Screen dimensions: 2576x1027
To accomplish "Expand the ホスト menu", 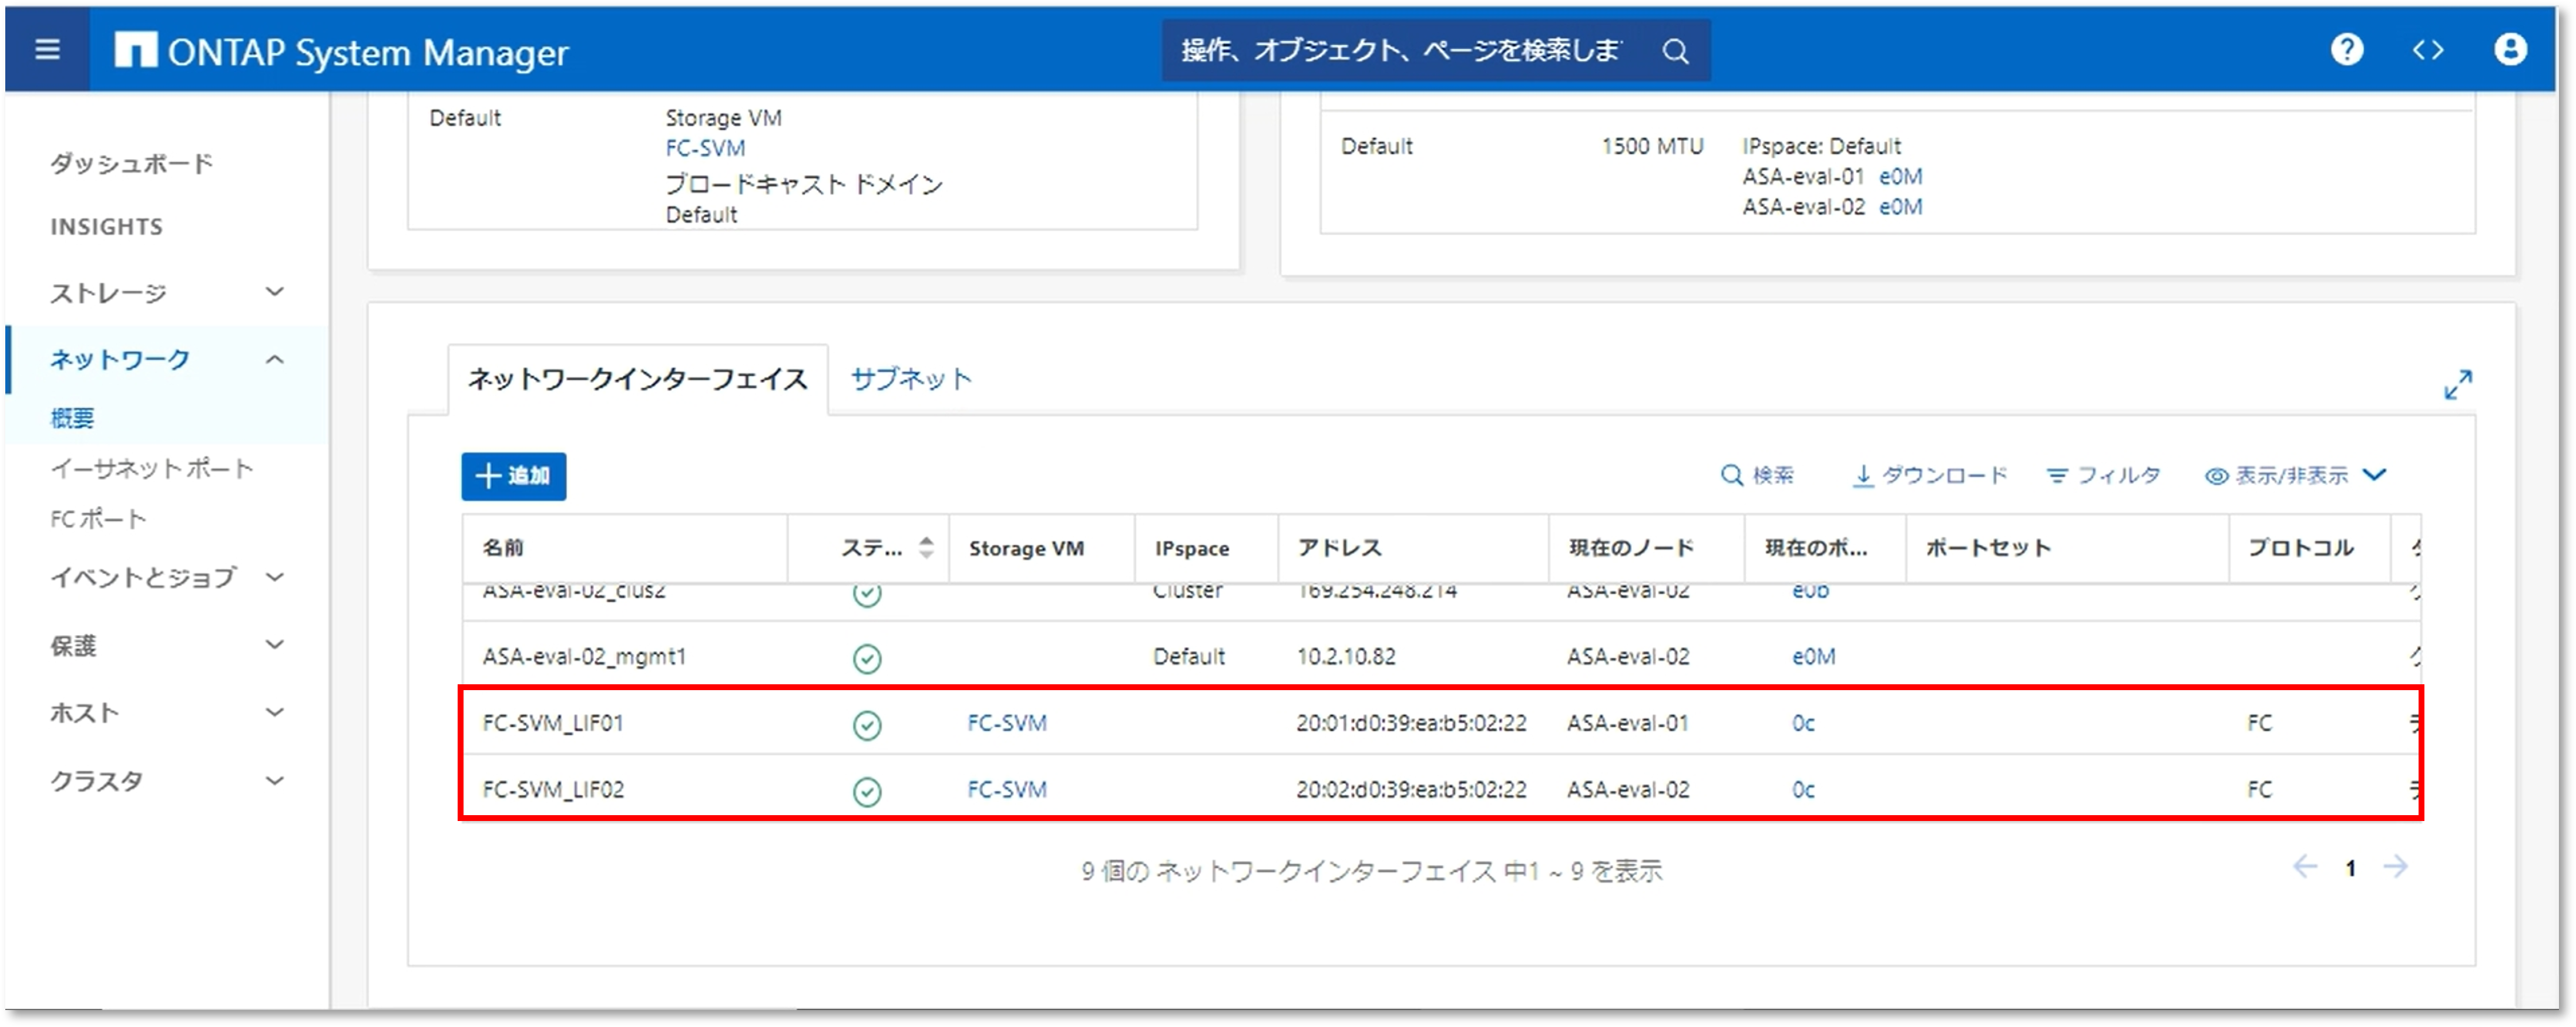I will [274, 712].
